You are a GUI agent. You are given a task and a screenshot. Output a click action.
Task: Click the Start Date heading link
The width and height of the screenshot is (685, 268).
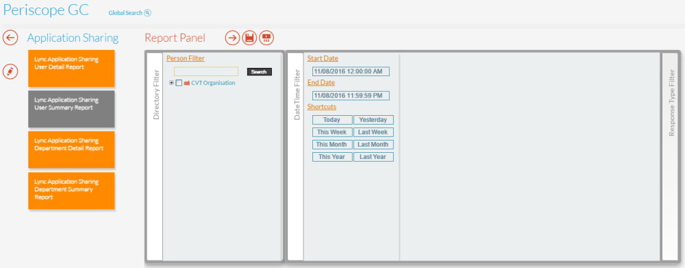[323, 58]
